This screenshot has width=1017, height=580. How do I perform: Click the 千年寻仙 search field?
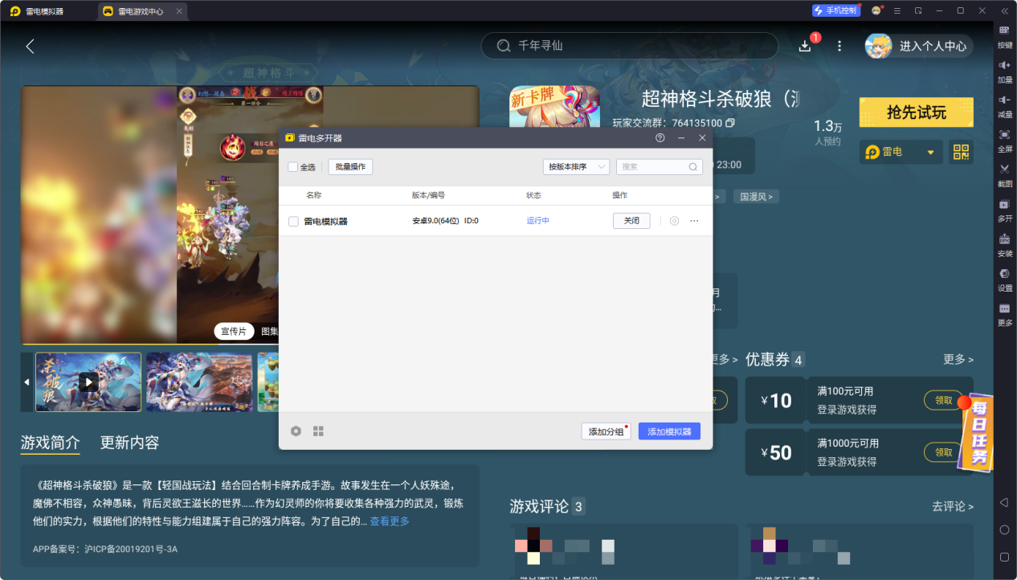pos(630,46)
